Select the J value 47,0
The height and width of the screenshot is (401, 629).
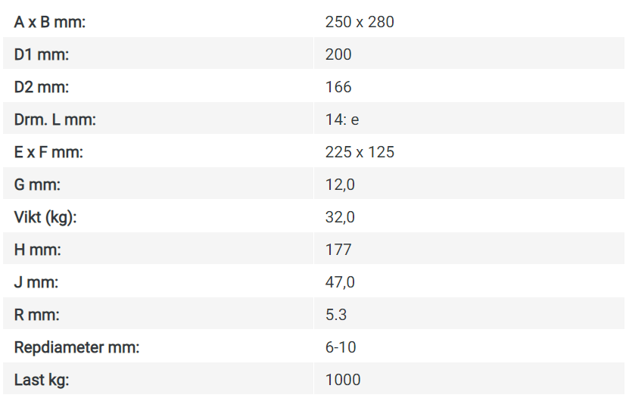click(x=340, y=282)
